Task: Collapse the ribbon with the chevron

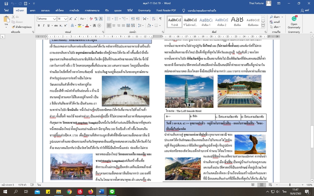Action: point(311,32)
